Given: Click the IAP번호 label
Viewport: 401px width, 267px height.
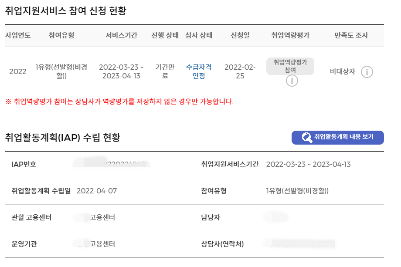Looking at the screenshot, I should point(24,164).
